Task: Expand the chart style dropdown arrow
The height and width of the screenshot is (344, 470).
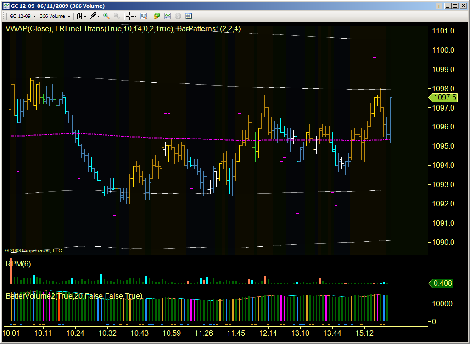Action: (85, 16)
